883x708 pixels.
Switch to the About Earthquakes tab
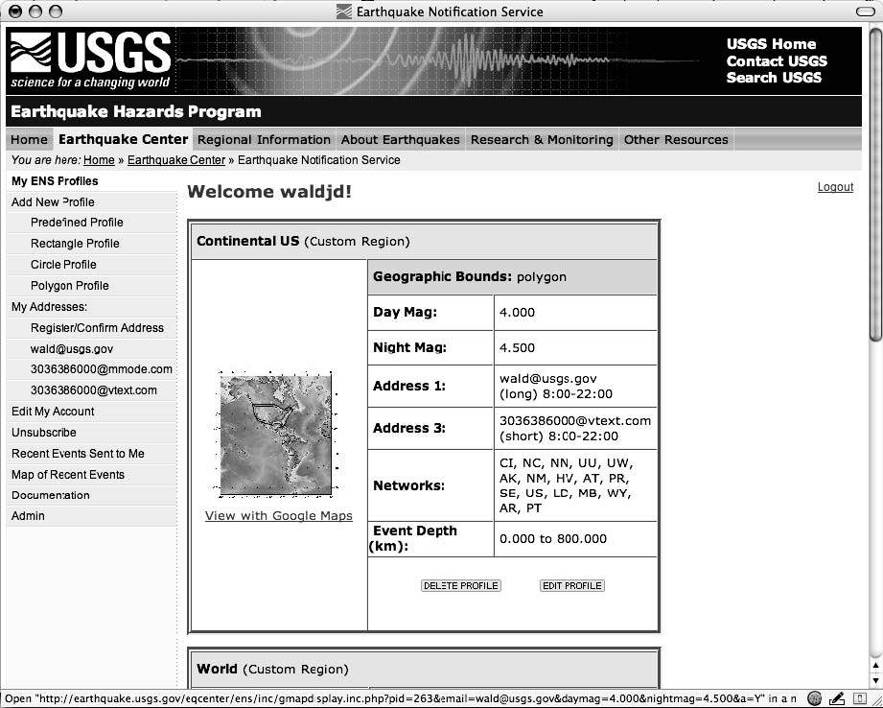pyautogui.click(x=401, y=140)
